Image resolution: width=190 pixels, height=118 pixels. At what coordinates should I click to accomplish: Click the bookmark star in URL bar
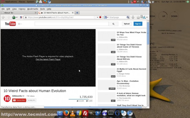click(x=95, y=17)
